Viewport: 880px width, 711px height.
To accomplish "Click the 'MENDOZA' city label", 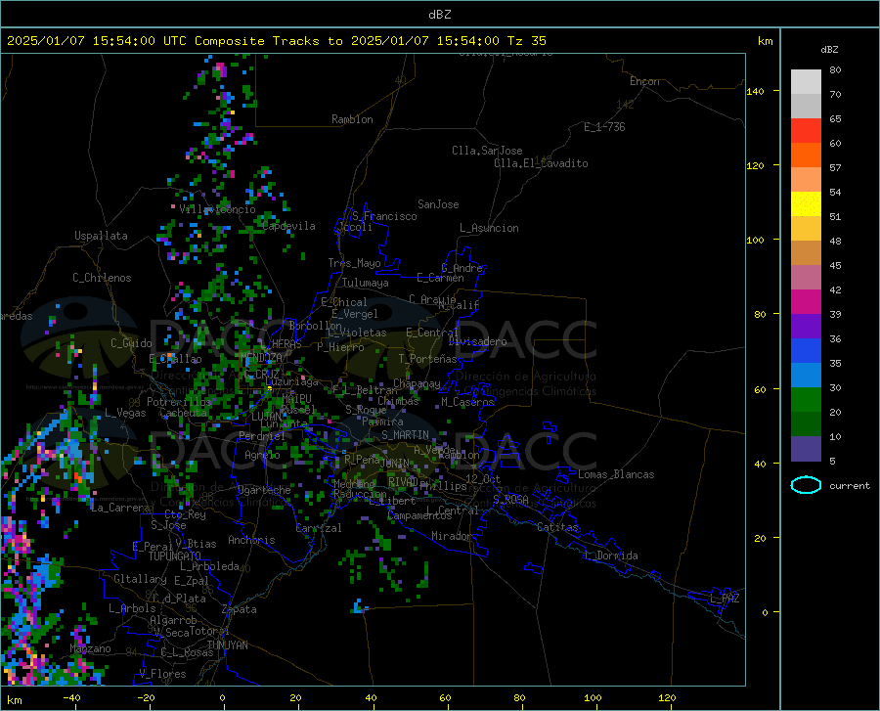I will (261, 358).
